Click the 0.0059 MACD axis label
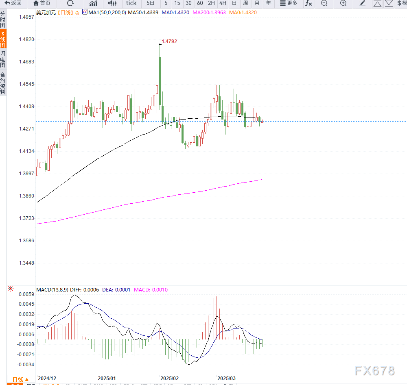The width and height of the screenshot is (407, 385). (x=26, y=294)
